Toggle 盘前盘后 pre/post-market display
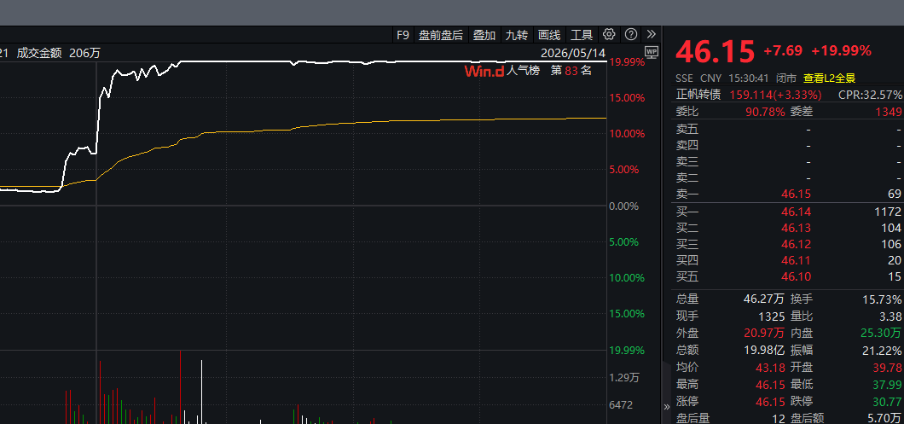904x424 pixels. 440,35
